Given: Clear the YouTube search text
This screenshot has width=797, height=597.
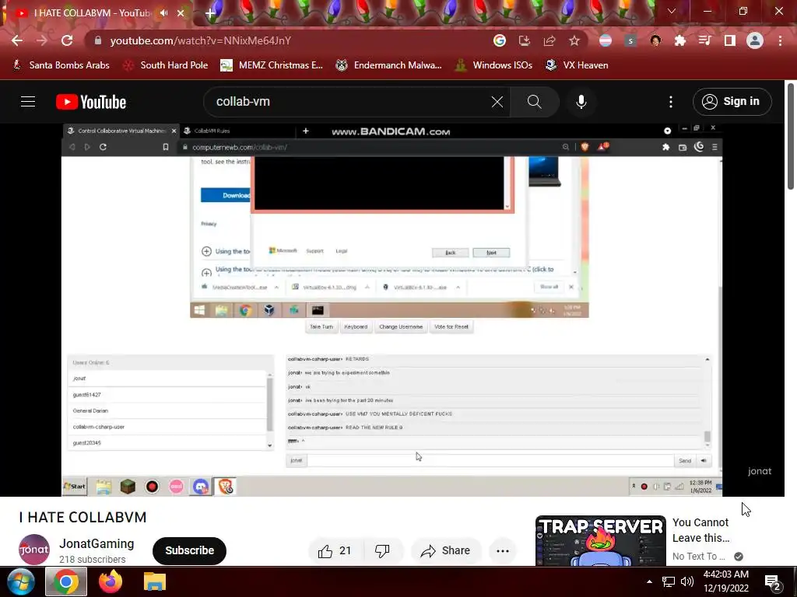Looking at the screenshot, I should pos(497,102).
